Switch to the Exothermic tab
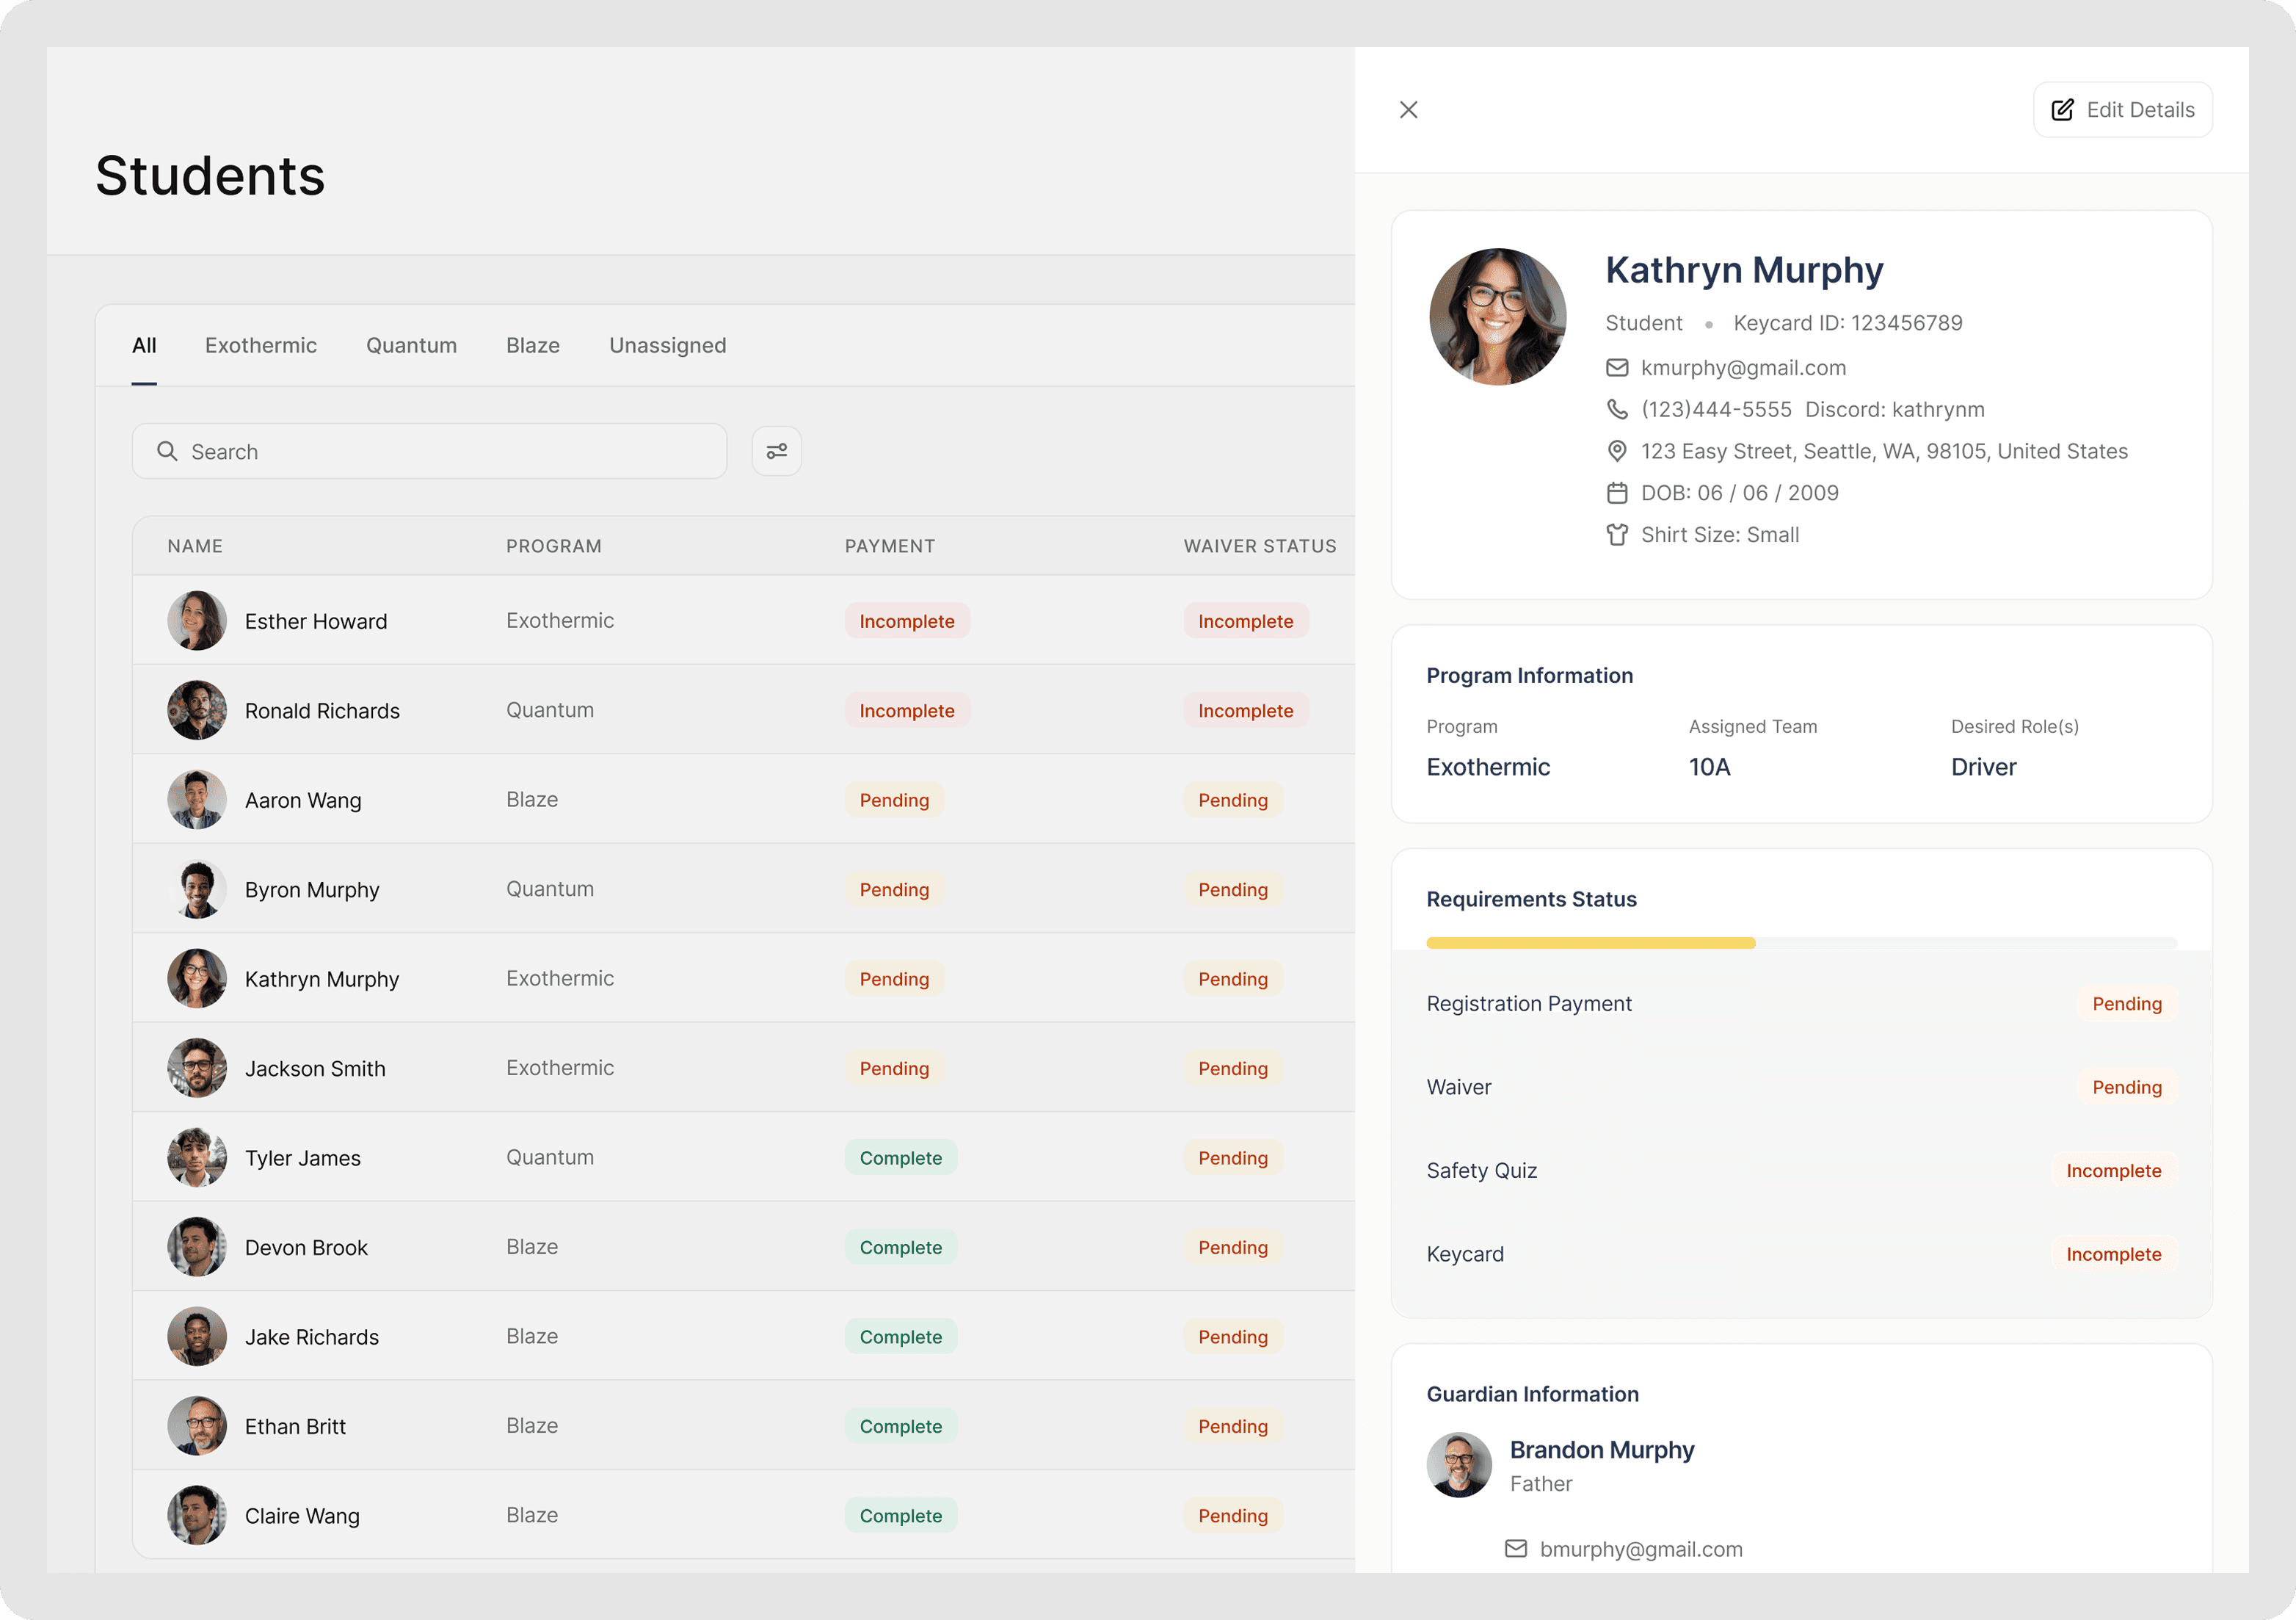This screenshot has width=2296, height=1620. point(261,345)
